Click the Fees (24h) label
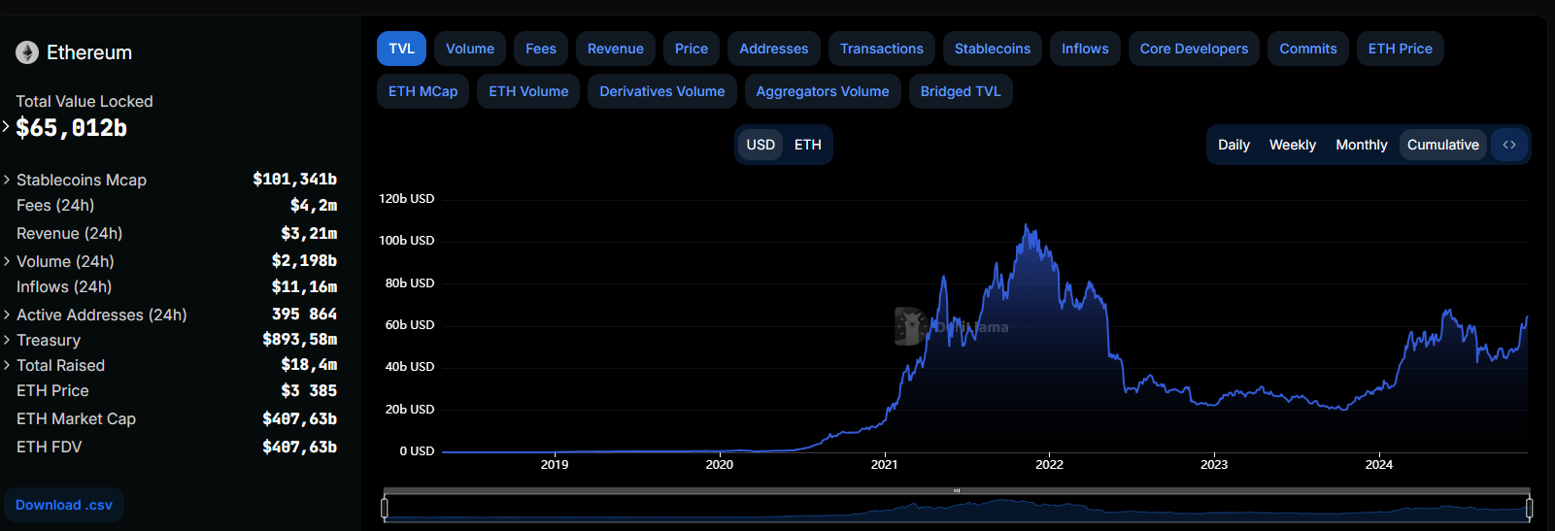 [55, 205]
